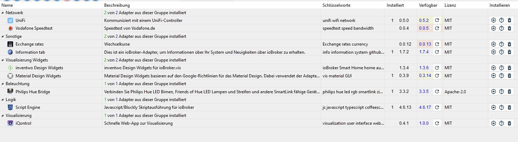Collapse the Sonstige group
The width and height of the screenshot is (518, 142).
(3, 36)
